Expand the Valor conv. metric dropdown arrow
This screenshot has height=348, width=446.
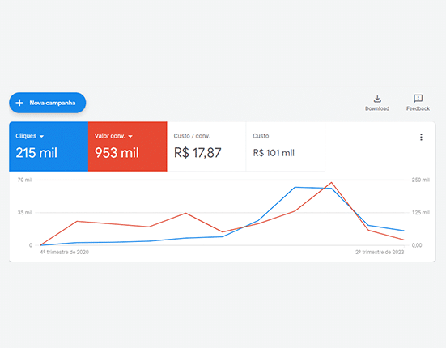pos(130,137)
